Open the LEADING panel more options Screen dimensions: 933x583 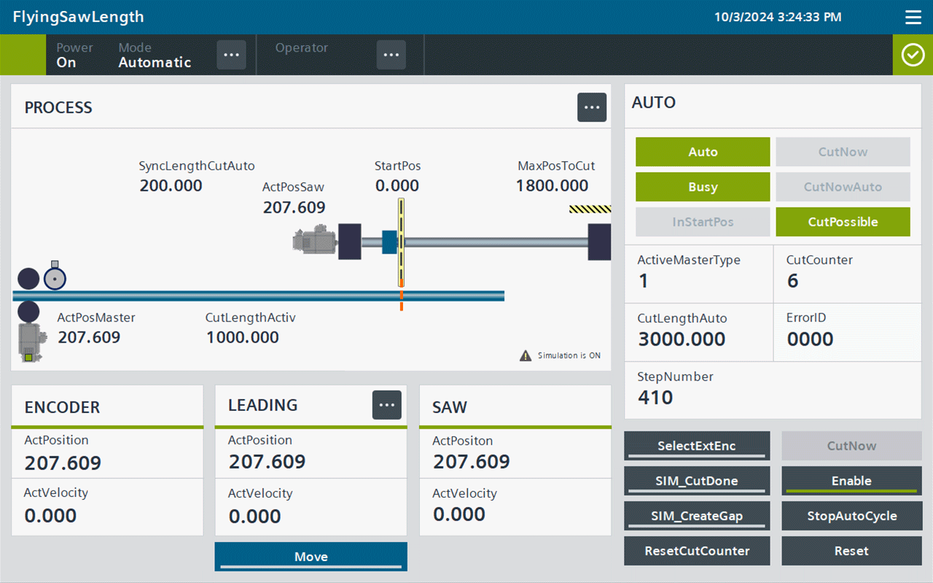click(x=387, y=405)
